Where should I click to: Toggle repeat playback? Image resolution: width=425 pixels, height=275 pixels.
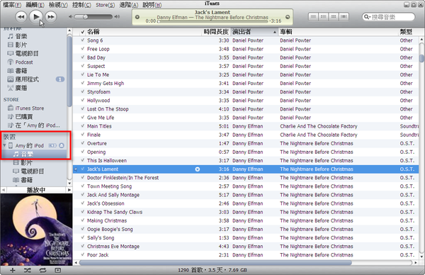(x=42, y=270)
